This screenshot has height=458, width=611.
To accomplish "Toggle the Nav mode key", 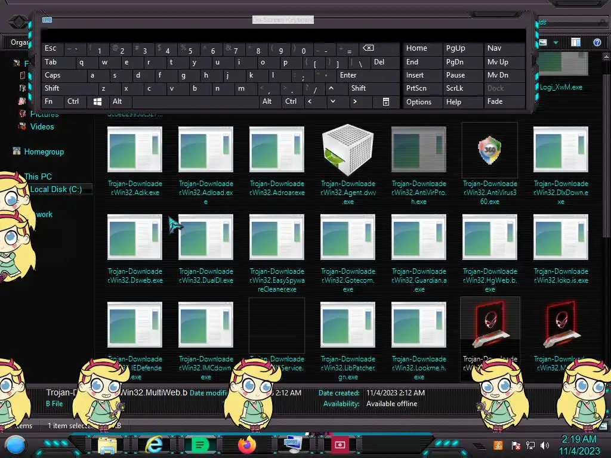I will (504, 48).
